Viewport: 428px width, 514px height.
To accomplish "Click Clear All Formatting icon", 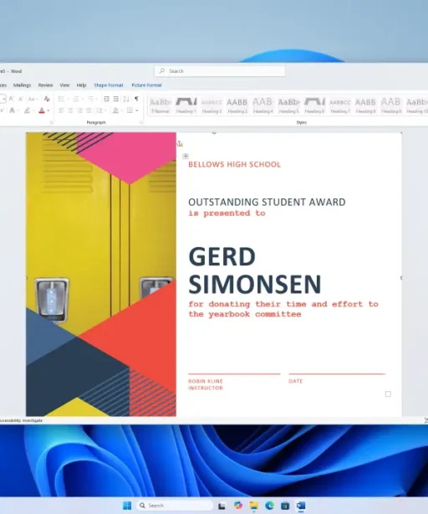I will tap(47, 99).
